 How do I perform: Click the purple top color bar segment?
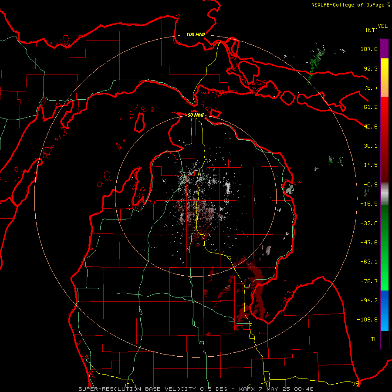click(385, 49)
